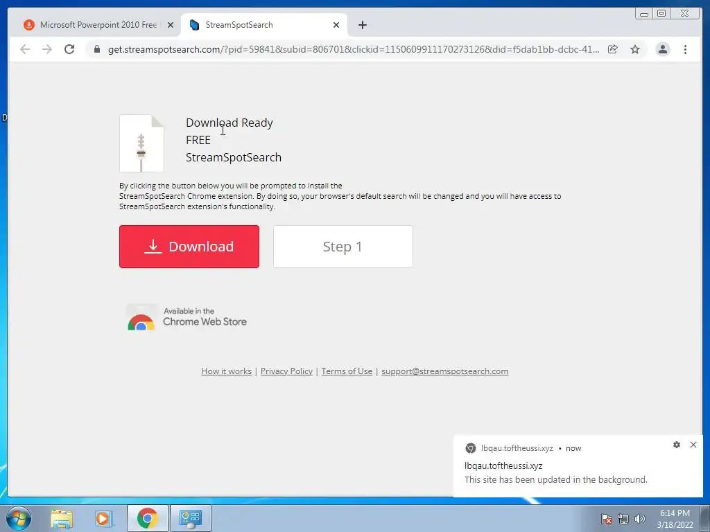This screenshot has height=532, width=710.
Task: Click the Chrome taskbar icon
Action: coord(147,518)
